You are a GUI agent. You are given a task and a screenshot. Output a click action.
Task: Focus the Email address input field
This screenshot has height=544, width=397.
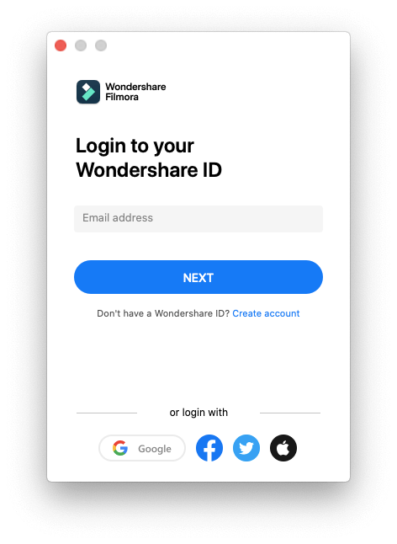[x=198, y=219]
